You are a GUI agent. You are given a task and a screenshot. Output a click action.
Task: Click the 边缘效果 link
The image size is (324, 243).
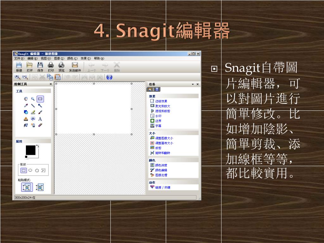coord(161,101)
